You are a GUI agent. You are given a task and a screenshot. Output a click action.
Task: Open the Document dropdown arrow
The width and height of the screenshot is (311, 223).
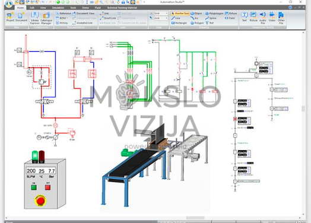click(21, 23)
